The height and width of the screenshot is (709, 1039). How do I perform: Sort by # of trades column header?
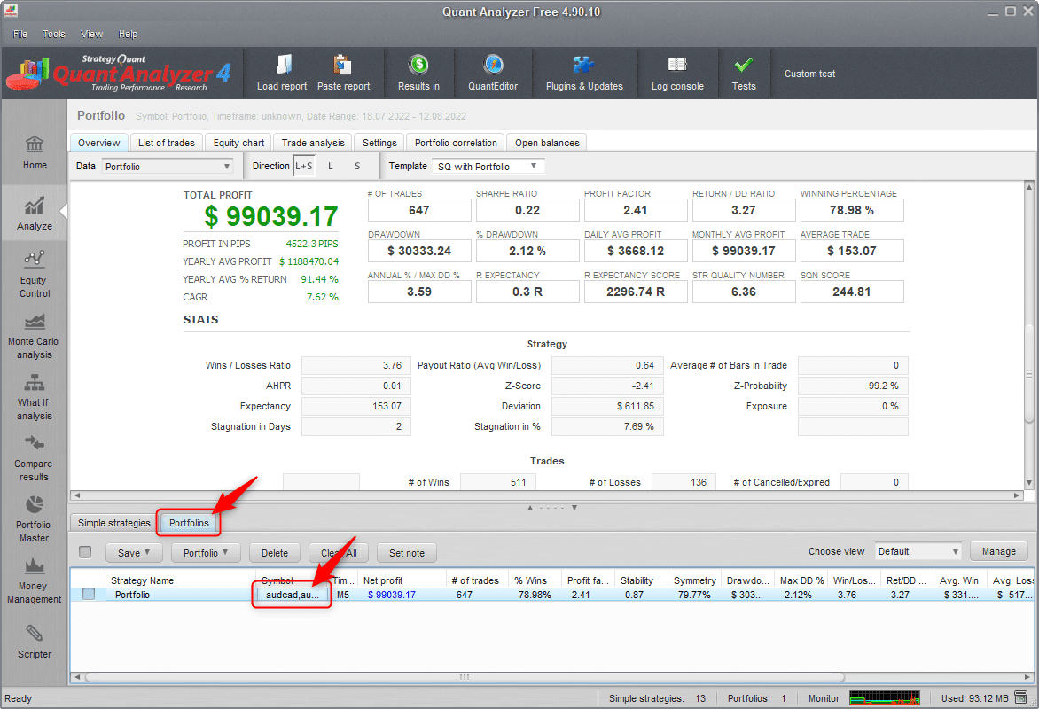477,580
